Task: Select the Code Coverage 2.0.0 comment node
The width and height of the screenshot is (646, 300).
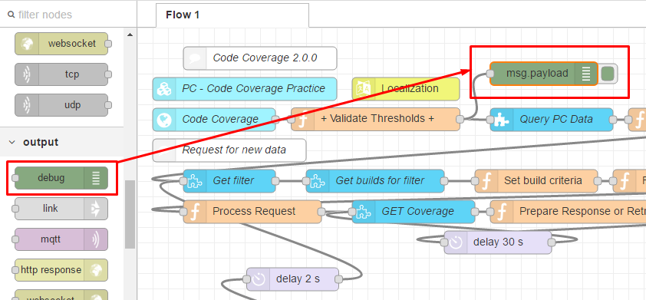Action: pos(260,58)
